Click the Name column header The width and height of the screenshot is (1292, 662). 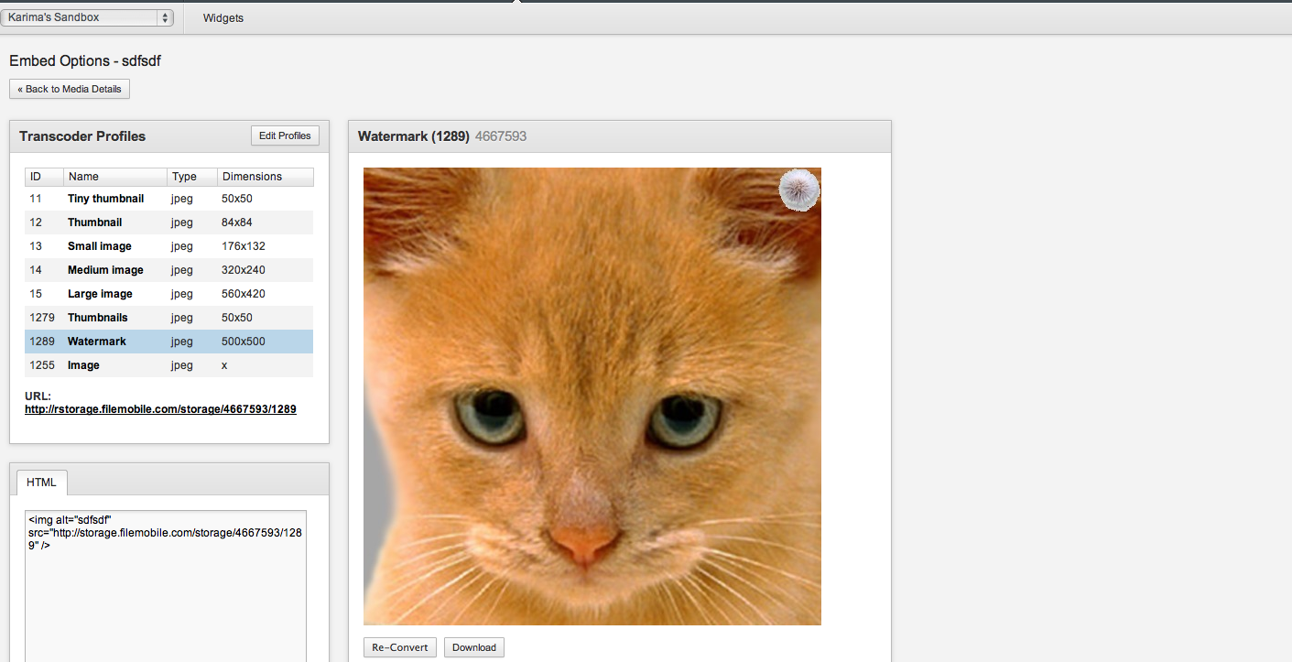pos(115,177)
